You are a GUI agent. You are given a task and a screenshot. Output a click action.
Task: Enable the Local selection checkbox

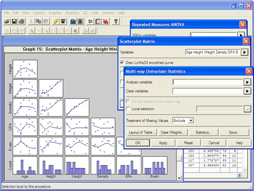click(x=122, y=109)
